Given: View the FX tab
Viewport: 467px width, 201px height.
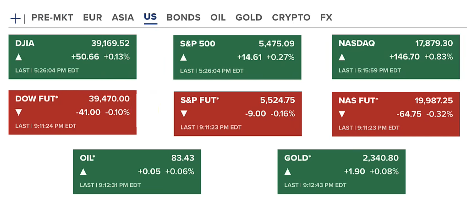Looking at the screenshot, I should click(326, 18).
